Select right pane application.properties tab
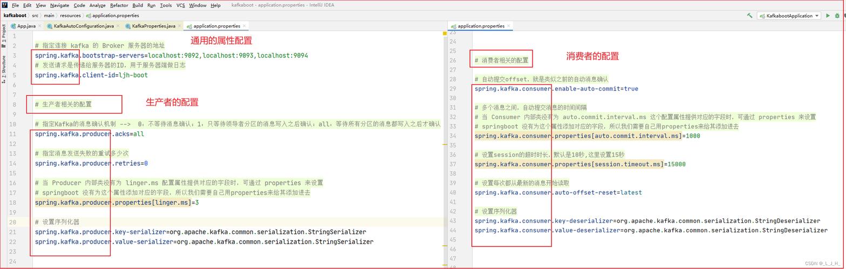The width and height of the screenshot is (846, 269). click(481, 26)
